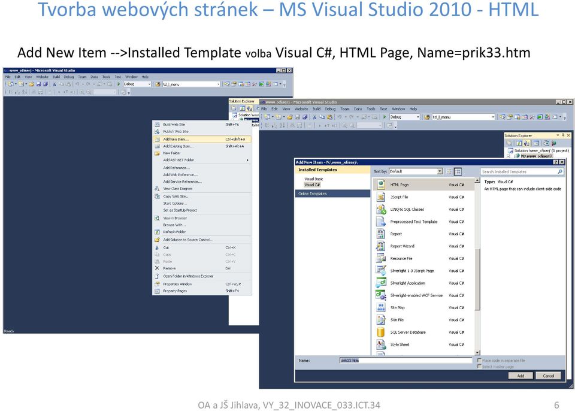Image resolution: width=575 pixels, height=411 pixels.
Task: Pick the Silverlight 1.0 JScript Page icon
Action: [x=381, y=271]
